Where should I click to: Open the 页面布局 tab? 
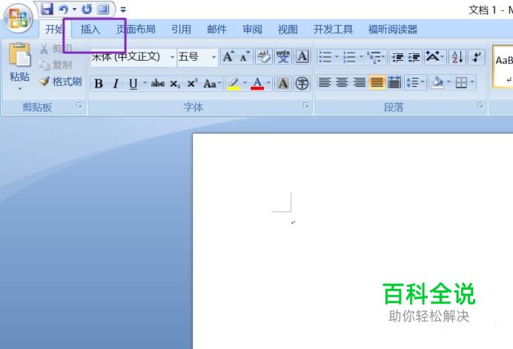coord(136,30)
